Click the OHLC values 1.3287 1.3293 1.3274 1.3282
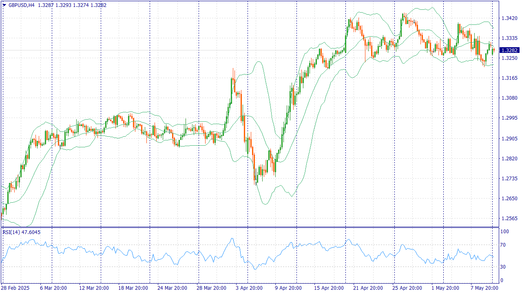The width and height of the screenshot is (522, 293). pos(72,5)
